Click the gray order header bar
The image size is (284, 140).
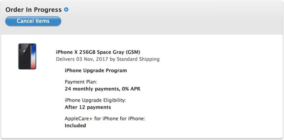[x=142, y=17]
